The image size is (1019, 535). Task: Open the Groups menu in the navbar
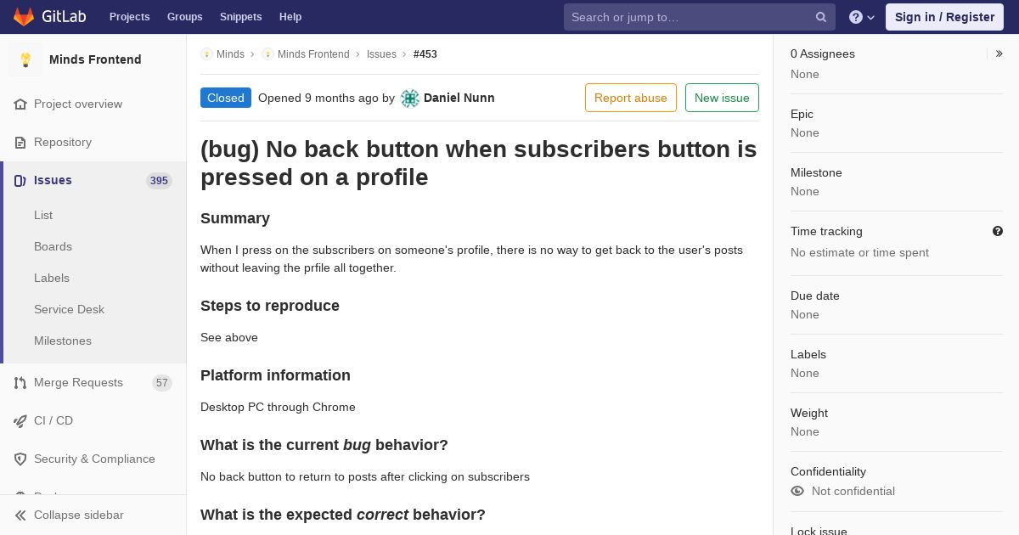[185, 17]
